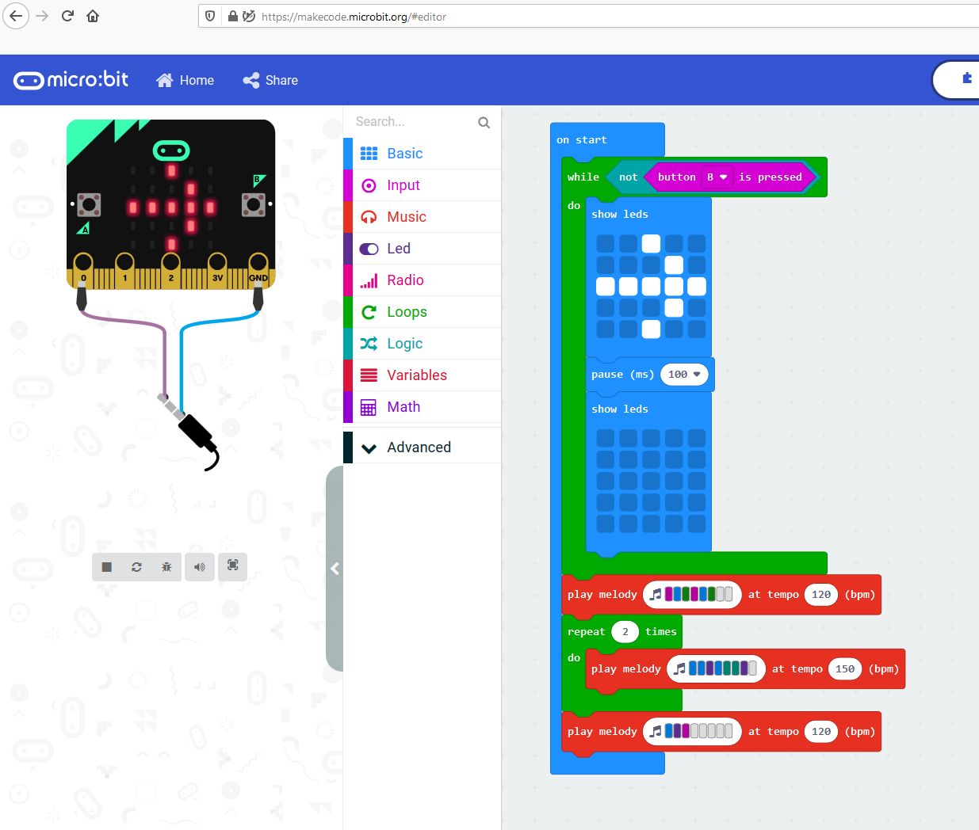Image resolution: width=979 pixels, height=830 pixels.
Task: Expand the Advanced toolbox section
Action: point(419,447)
